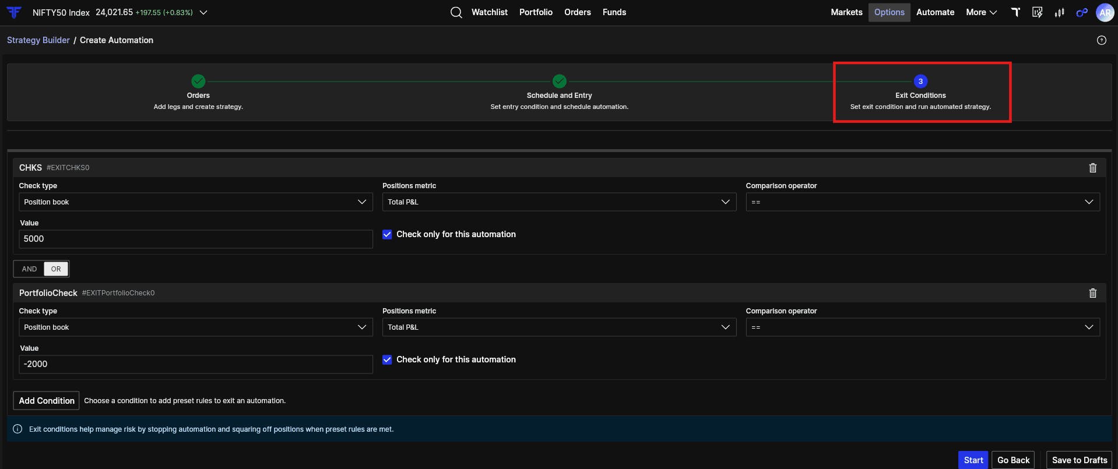Viewport: 1118px width, 469px height.
Task: Go to the Orders tab in the top navigation
Action: tap(577, 12)
